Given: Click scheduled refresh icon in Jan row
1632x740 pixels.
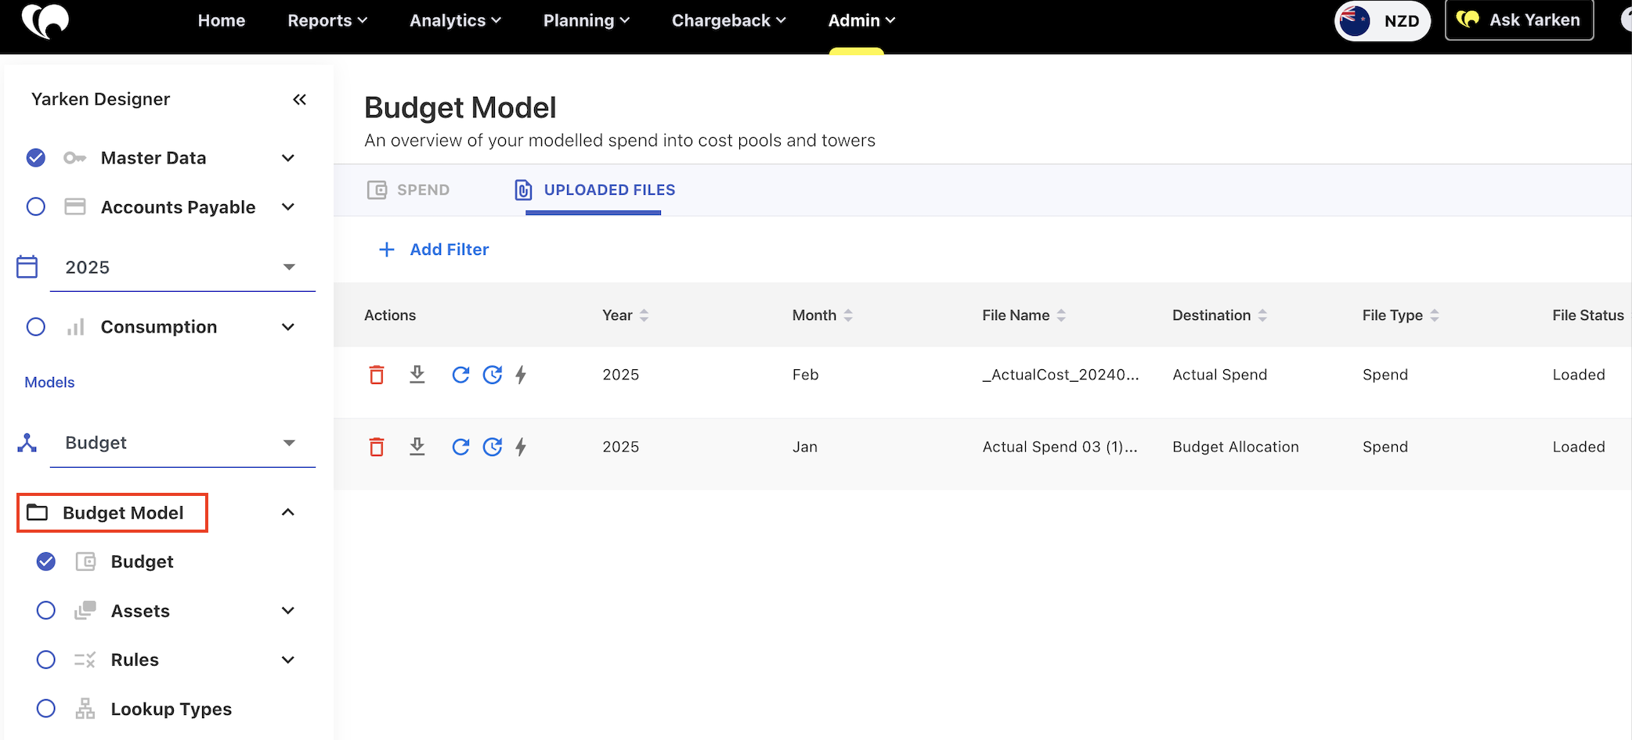Looking at the screenshot, I should click(x=492, y=447).
